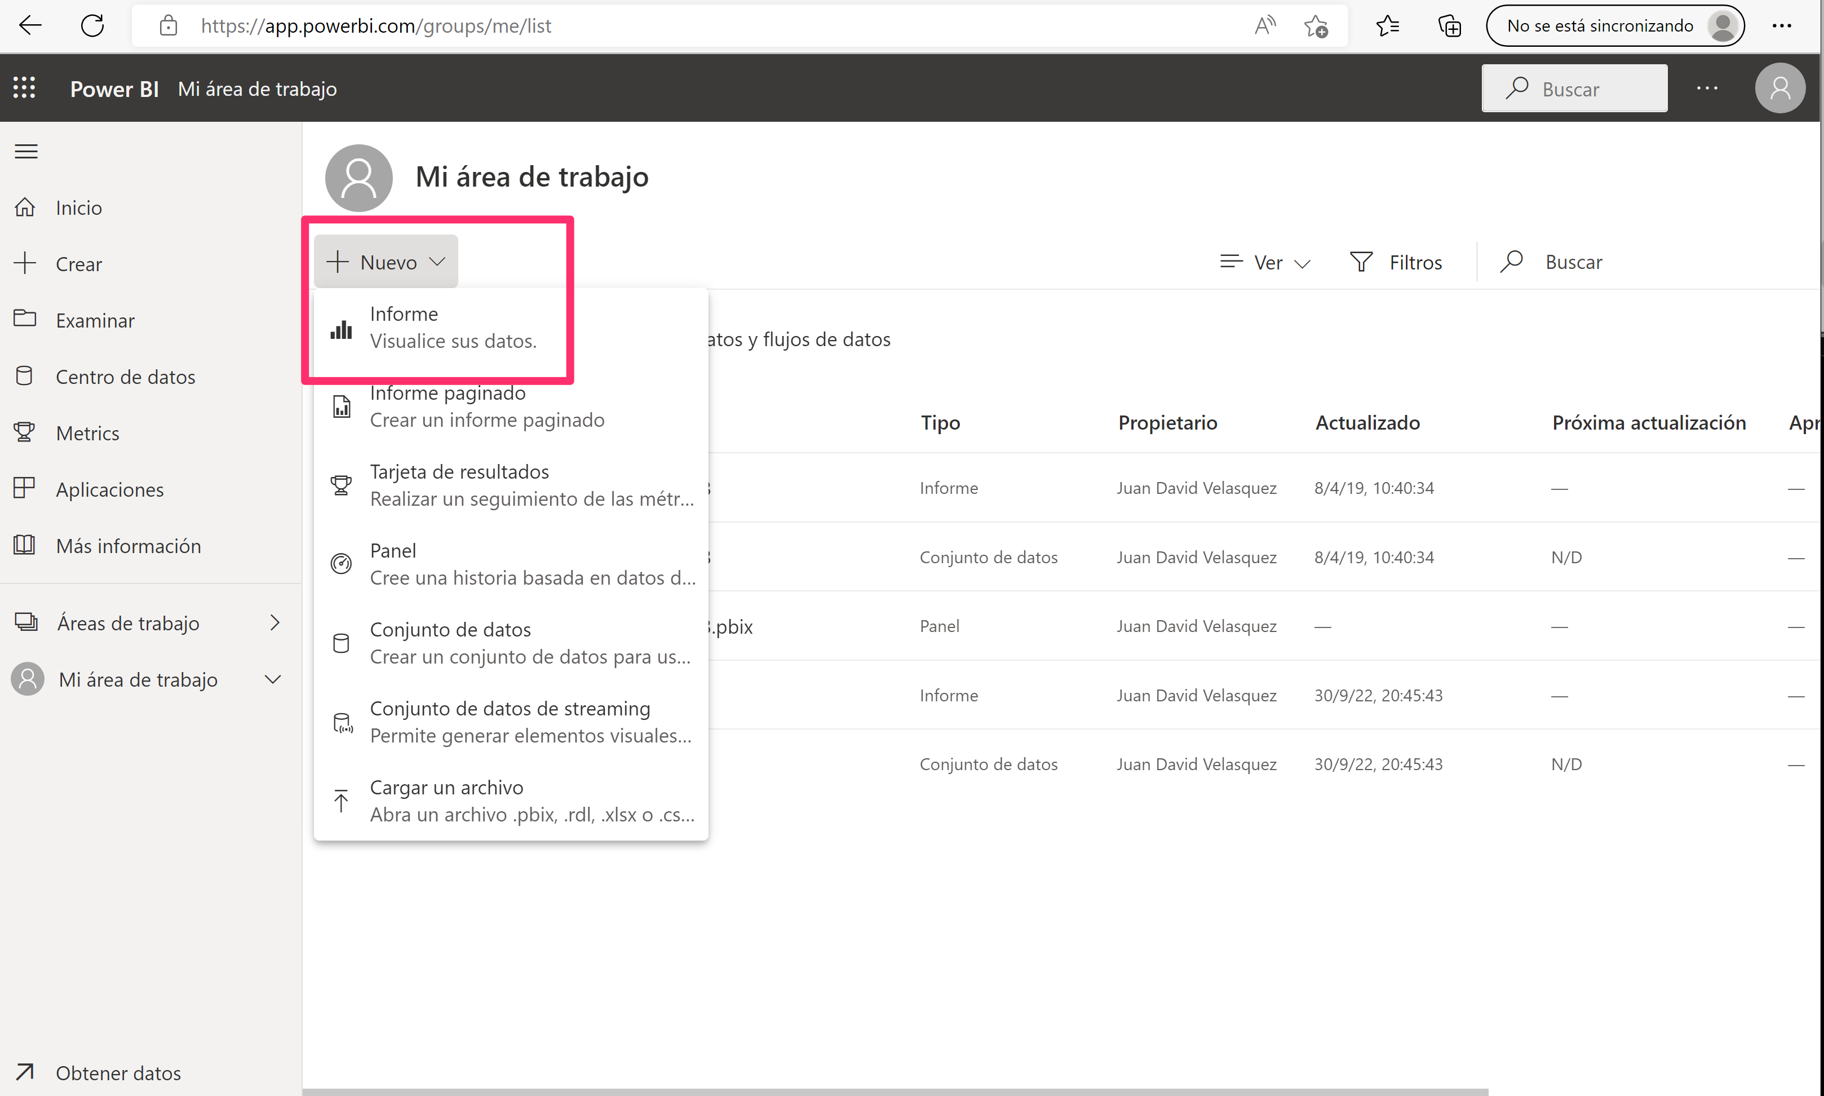Open Metrics in the navigation pane
Image resolution: width=1824 pixels, height=1096 pixels.
pos(150,433)
